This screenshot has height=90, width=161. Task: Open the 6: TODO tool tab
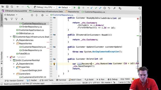tap(125, 79)
